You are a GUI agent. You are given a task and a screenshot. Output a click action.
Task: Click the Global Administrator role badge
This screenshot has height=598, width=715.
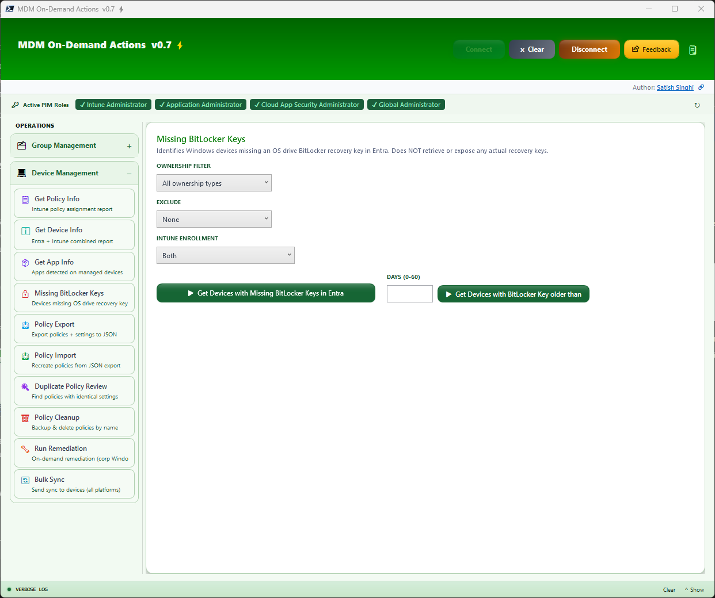tap(406, 105)
